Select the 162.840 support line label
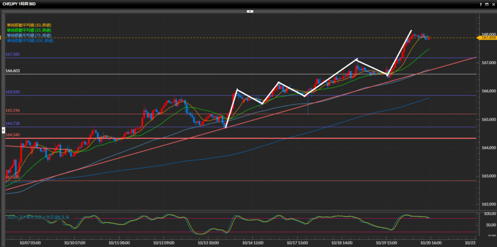Image resolution: width=497 pixels, height=247 pixels. 13,178
